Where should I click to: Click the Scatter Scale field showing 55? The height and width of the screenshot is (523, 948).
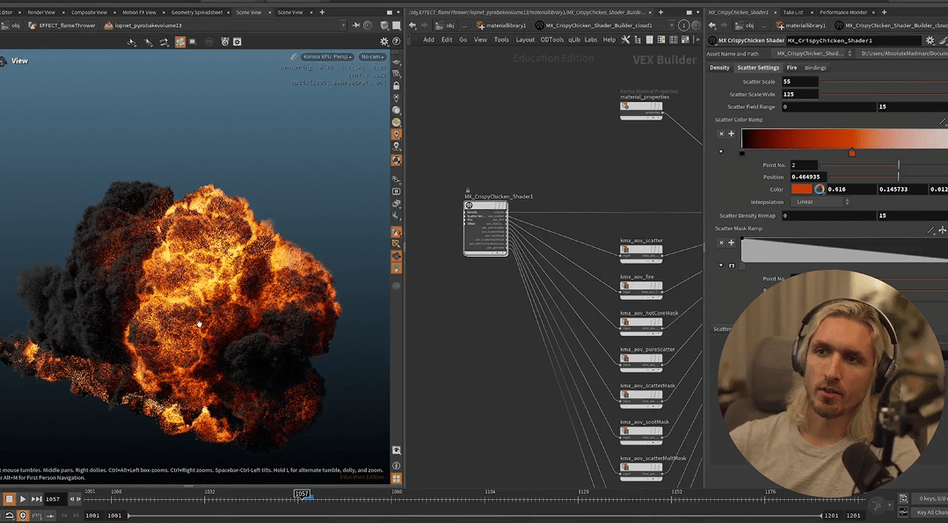tap(800, 82)
